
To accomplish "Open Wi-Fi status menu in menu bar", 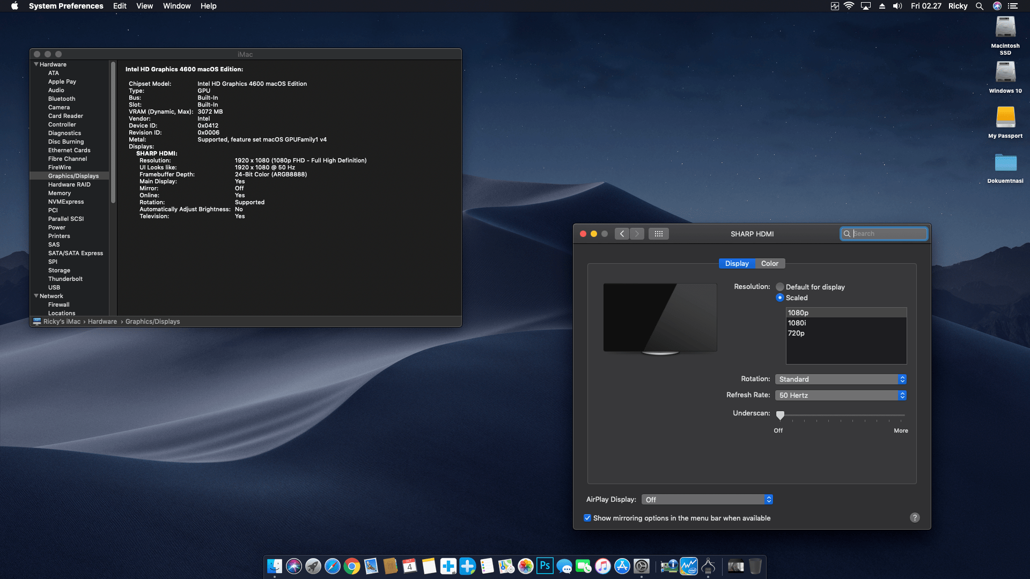I will pos(849,6).
